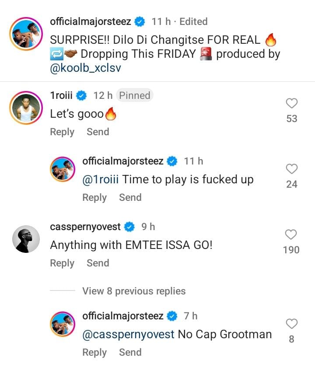
Task: Send 1roiii's pinned comment
Action: tap(98, 132)
